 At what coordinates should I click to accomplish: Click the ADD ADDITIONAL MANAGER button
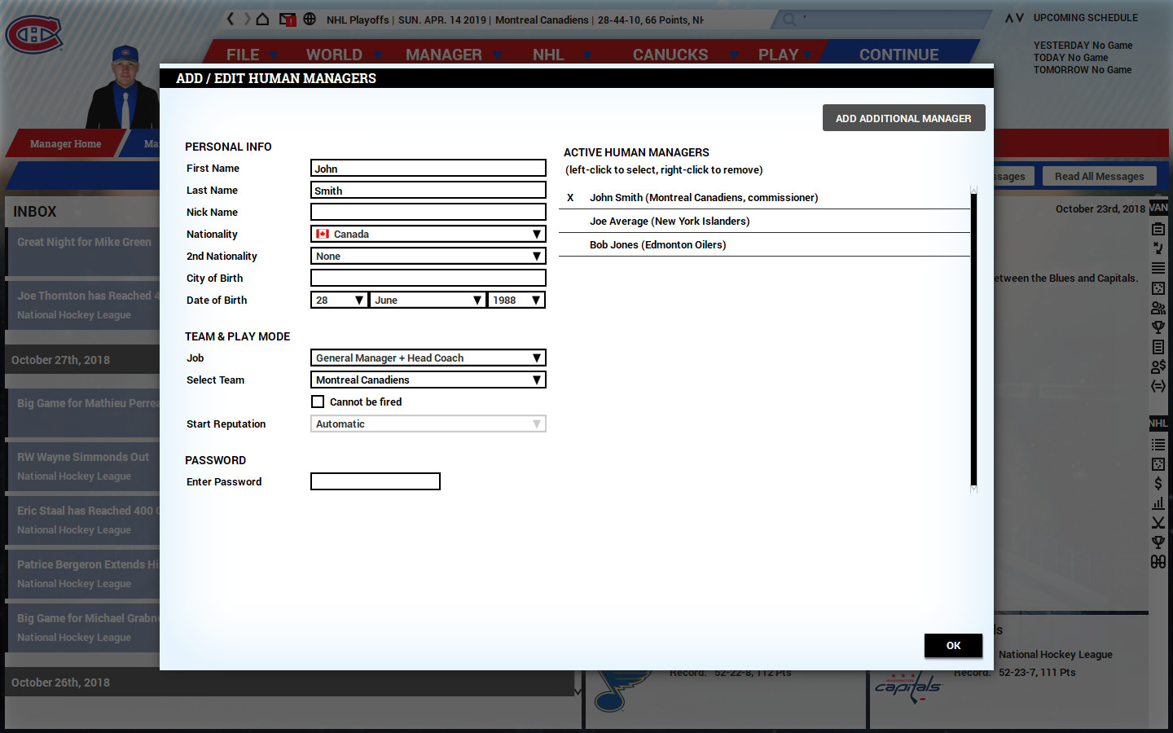[903, 117]
